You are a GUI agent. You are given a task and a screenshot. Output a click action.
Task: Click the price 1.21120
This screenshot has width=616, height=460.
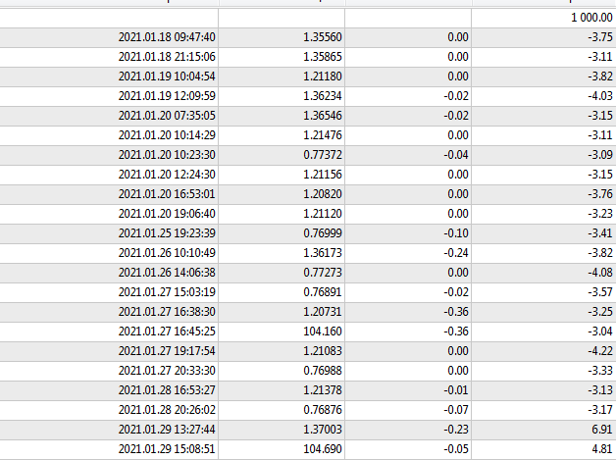(323, 214)
